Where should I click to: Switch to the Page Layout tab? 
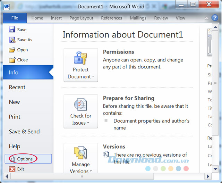82,18
